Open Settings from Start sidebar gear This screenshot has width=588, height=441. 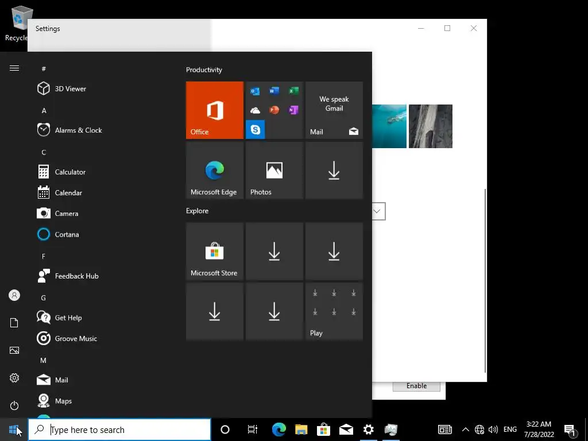[x=14, y=378]
